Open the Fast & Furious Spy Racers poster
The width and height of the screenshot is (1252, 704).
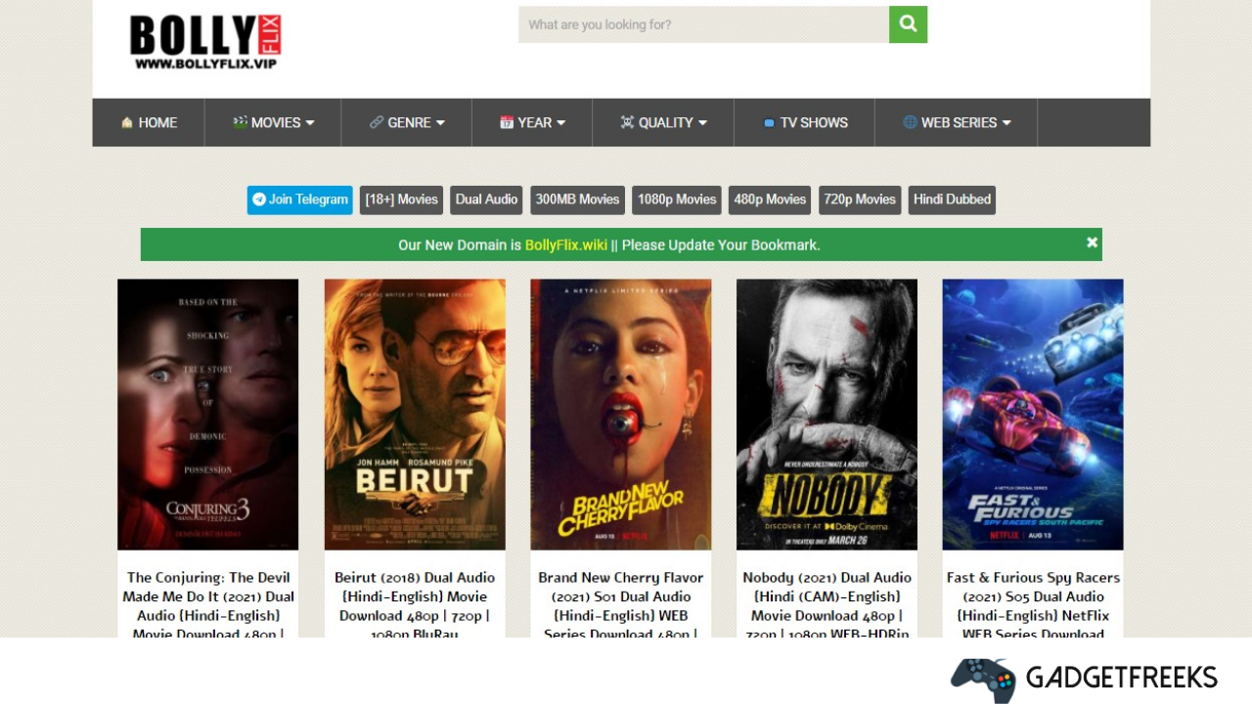pos(1033,415)
